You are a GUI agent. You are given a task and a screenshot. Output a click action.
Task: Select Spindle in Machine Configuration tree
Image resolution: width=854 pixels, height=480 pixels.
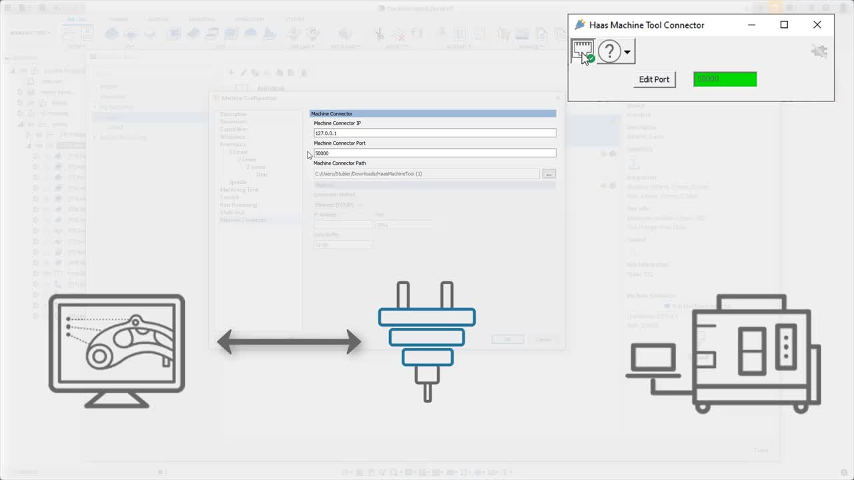tap(238, 182)
